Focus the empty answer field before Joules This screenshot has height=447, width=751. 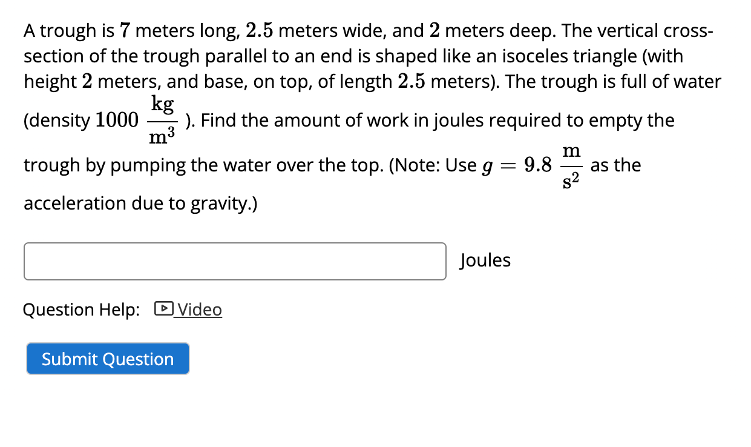pyautogui.click(x=235, y=261)
